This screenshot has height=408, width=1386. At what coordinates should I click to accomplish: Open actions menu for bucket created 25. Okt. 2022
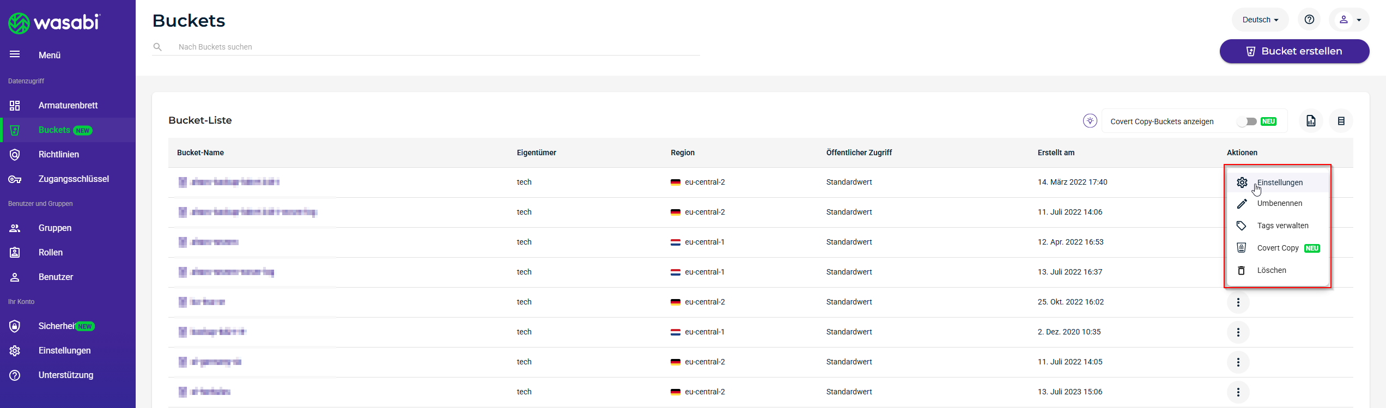click(1238, 302)
